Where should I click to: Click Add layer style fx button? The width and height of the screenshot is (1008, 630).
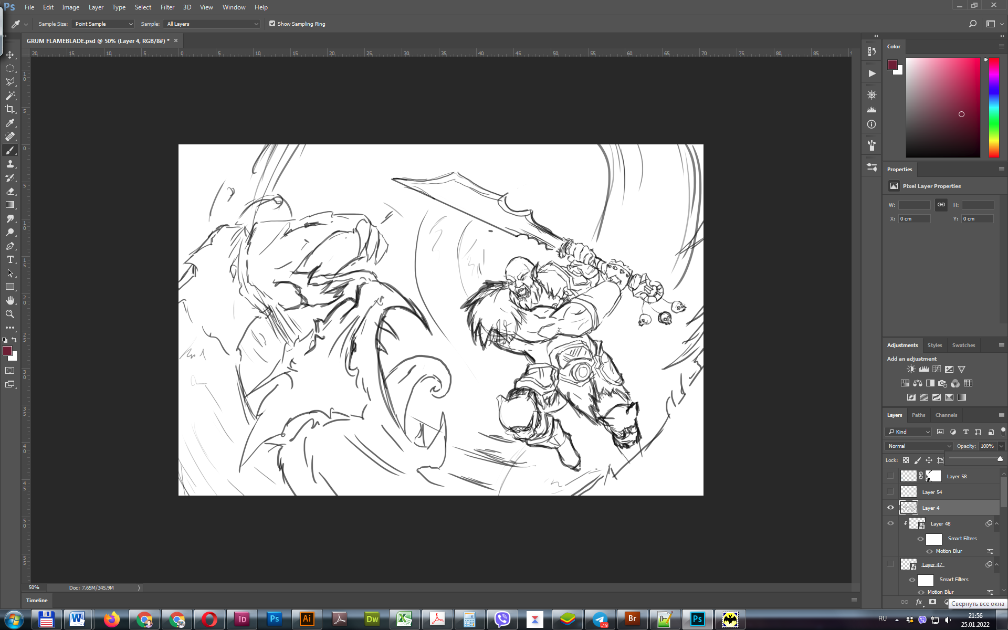click(x=919, y=602)
